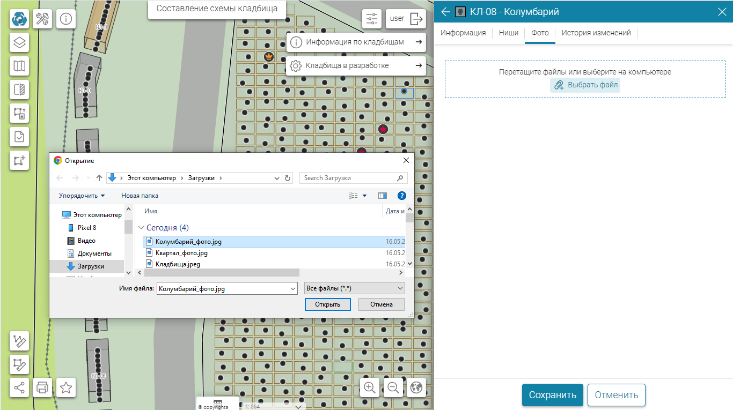Click the user logout icon
The height and width of the screenshot is (410, 733).
tap(416, 19)
